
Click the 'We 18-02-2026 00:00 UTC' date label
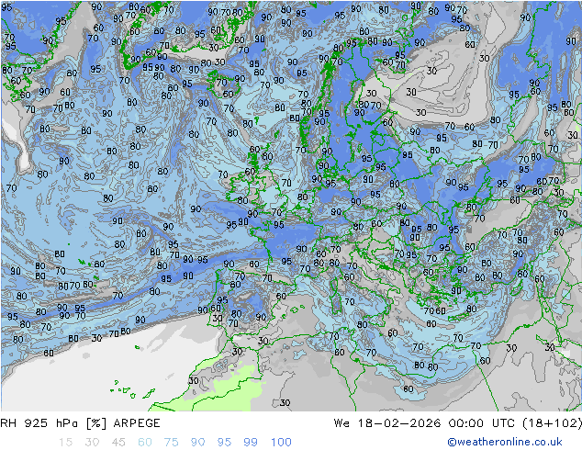[x=424, y=423]
